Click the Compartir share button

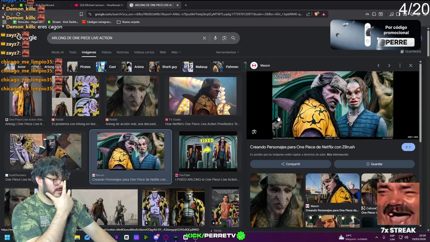click(291, 164)
